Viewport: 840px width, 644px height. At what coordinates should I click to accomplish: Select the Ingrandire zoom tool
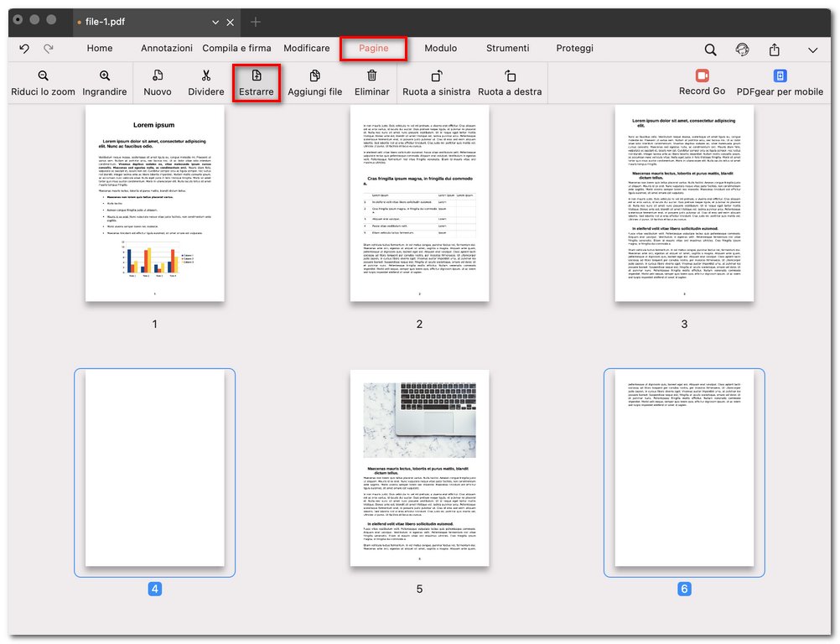[104, 83]
